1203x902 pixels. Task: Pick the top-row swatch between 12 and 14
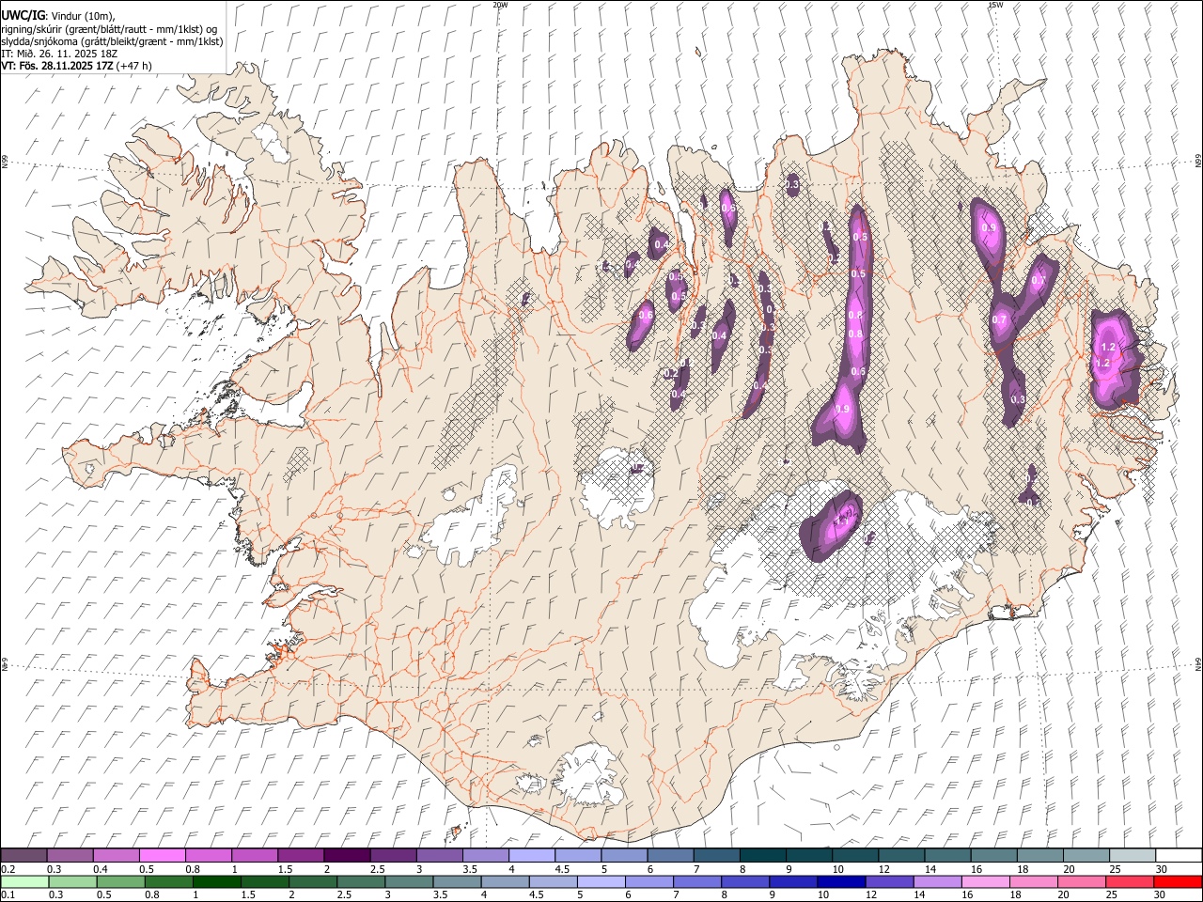coord(899,856)
